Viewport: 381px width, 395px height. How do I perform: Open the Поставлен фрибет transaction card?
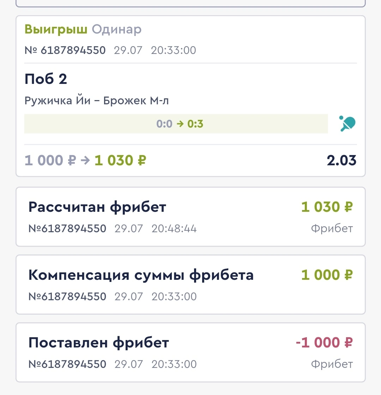(190, 352)
